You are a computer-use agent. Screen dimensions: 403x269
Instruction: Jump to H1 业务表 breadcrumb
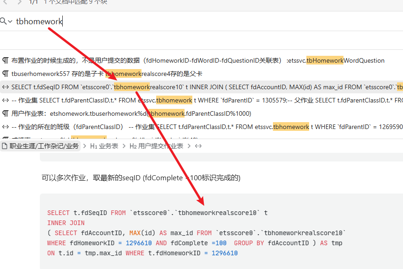point(104,146)
